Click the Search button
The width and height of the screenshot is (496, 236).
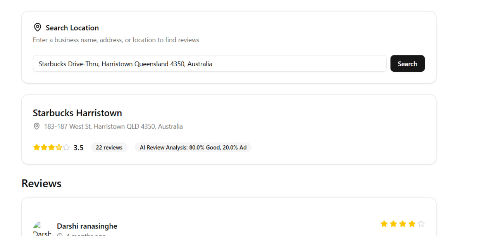(407, 64)
